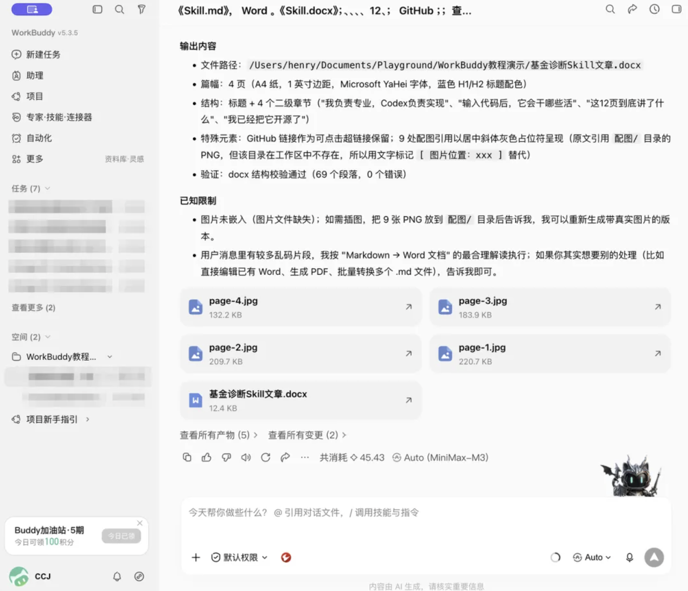Click 查看所有产物 (5) link
This screenshot has height=591, width=688.
219,435
